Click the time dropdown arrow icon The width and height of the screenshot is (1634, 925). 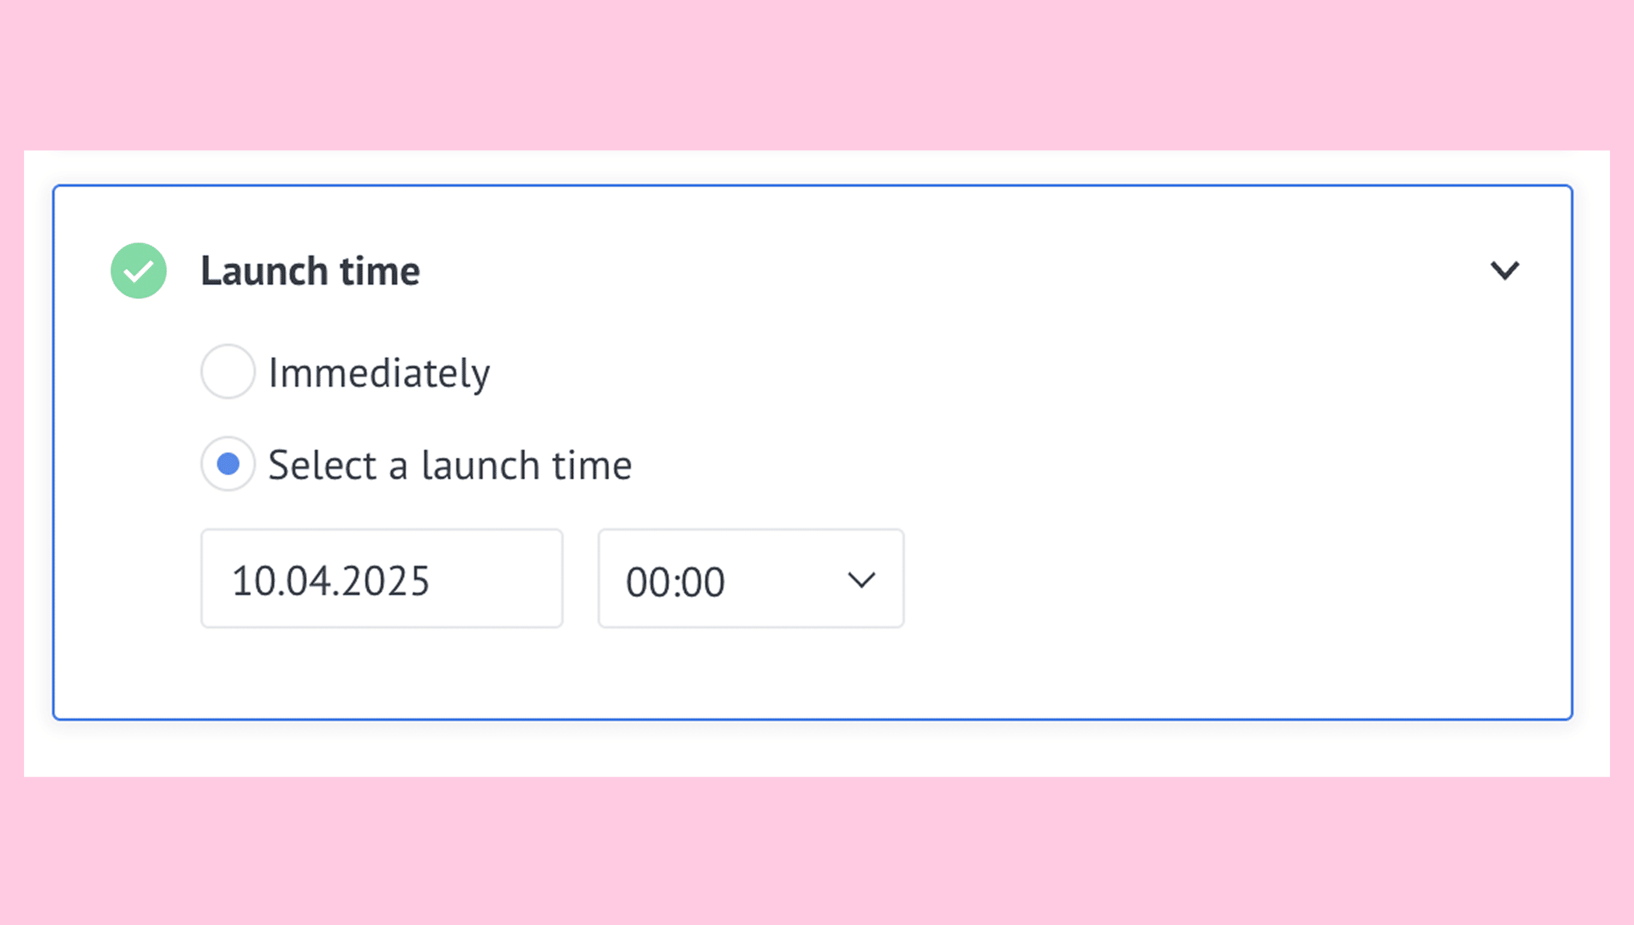tap(861, 580)
